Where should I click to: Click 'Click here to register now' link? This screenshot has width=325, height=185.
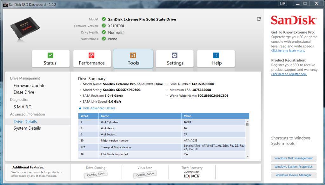pos(289,74)
